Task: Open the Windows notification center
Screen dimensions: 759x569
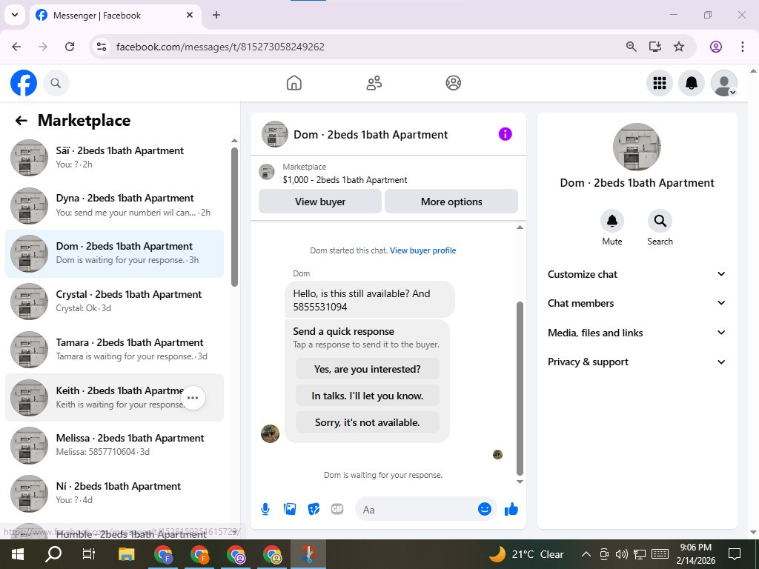Action: [735, 554]
